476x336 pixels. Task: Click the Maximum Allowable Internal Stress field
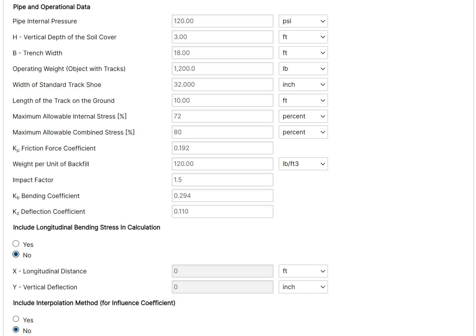[x=222, y=116]
